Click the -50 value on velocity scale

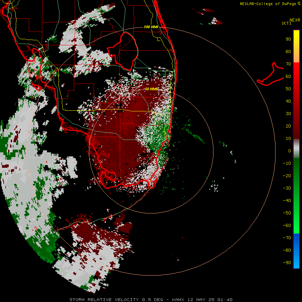[x=287, y=213]
